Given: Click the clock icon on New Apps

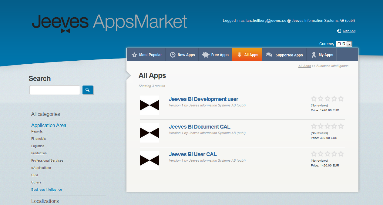Looking at the screenshot, I should (x=173, y=55).
